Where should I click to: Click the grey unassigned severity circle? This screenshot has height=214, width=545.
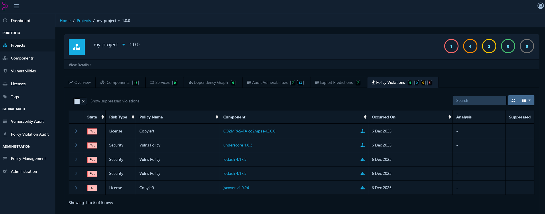tap(527, 46)
